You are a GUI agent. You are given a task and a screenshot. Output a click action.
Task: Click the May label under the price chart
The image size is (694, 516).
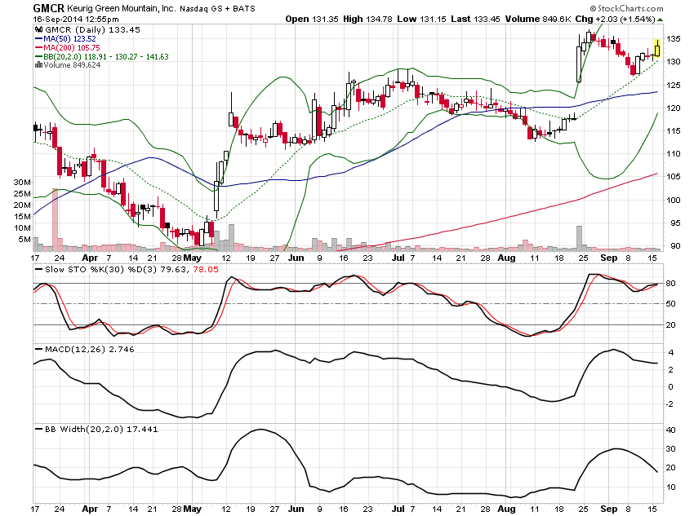(x=193, y=258)
